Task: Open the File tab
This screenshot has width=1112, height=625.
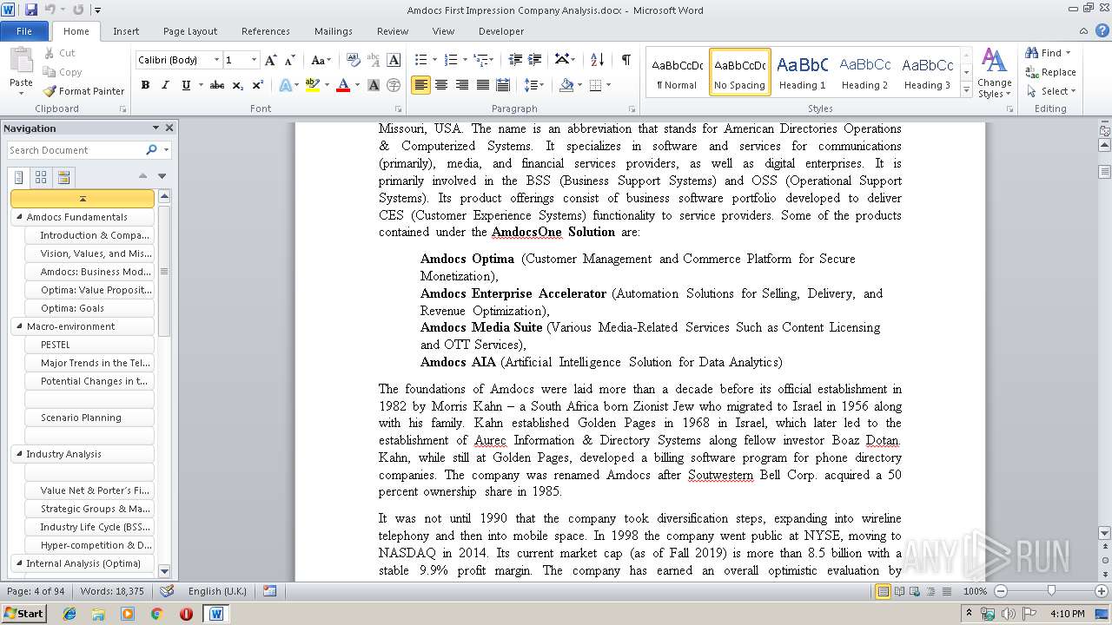Action: [24, 31]
